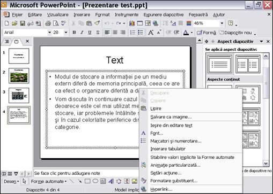The image size is (273, 194).
Task: Click the font color A swatch
Action: point(186,33)
